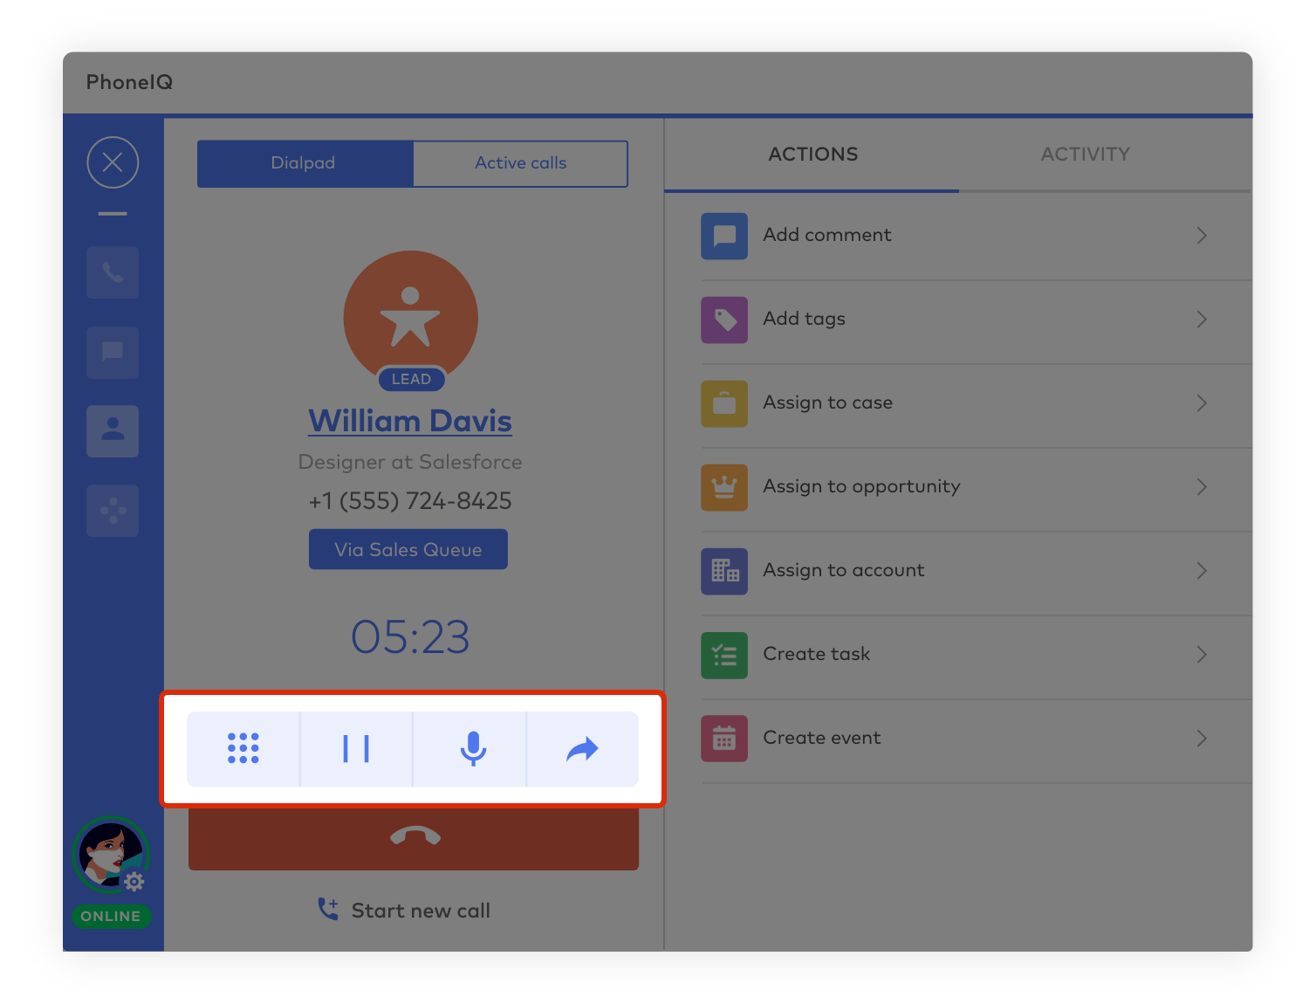This screenshot has width=1316, height=1004.
Task: Put the call on hold
Action: (356, 749)
